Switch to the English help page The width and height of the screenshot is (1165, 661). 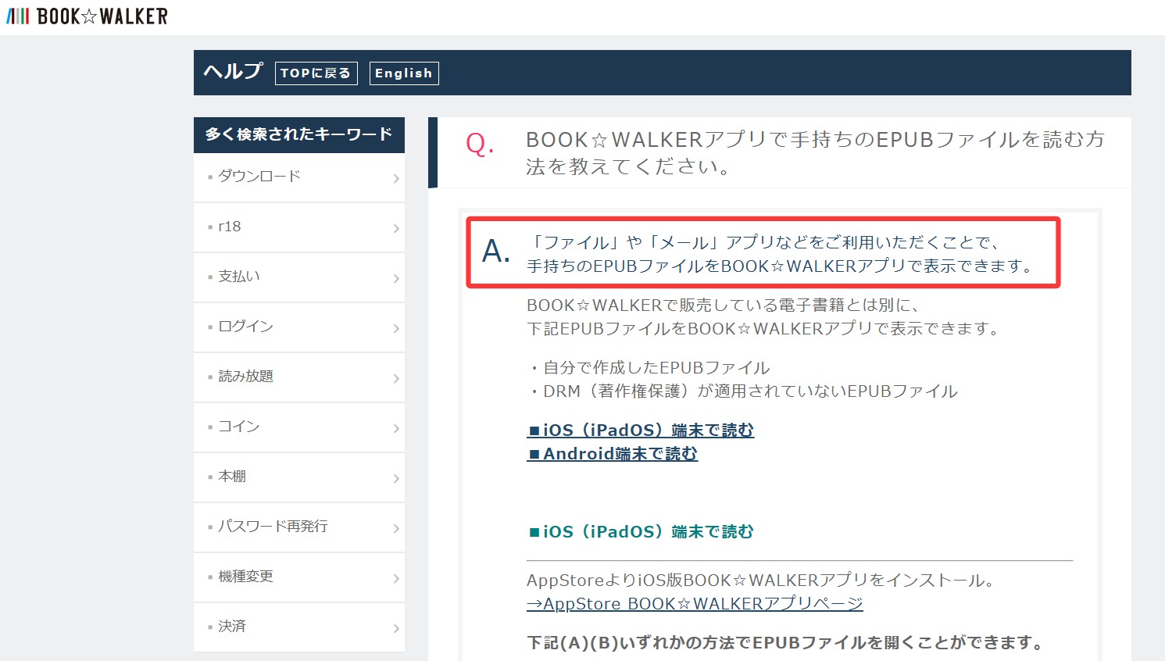[x=403, y=73]
